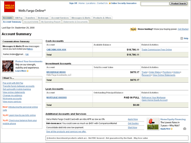Click Apply Now for the credit card
The image size is (191, 143).
pyautogui.click(x=133, y=119)
